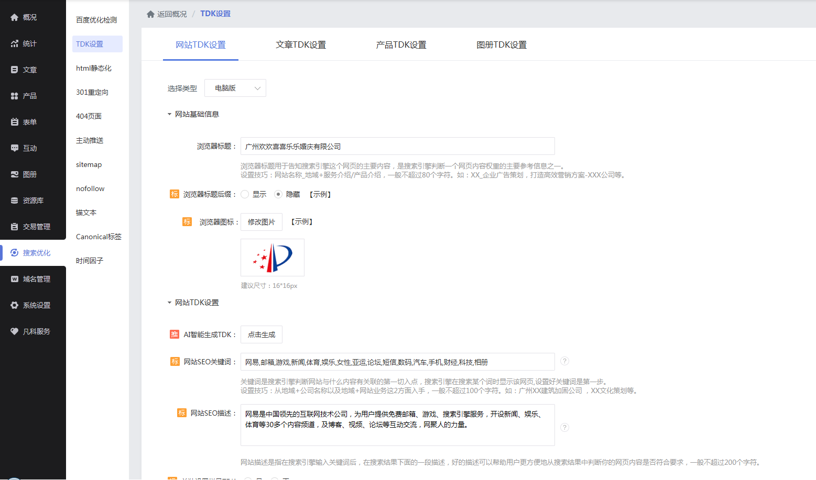Click red 推 badge beside AI智能生成TDK
Image resolution: width=816 pixels, height=480 pixels.
[x=175, y=334]
